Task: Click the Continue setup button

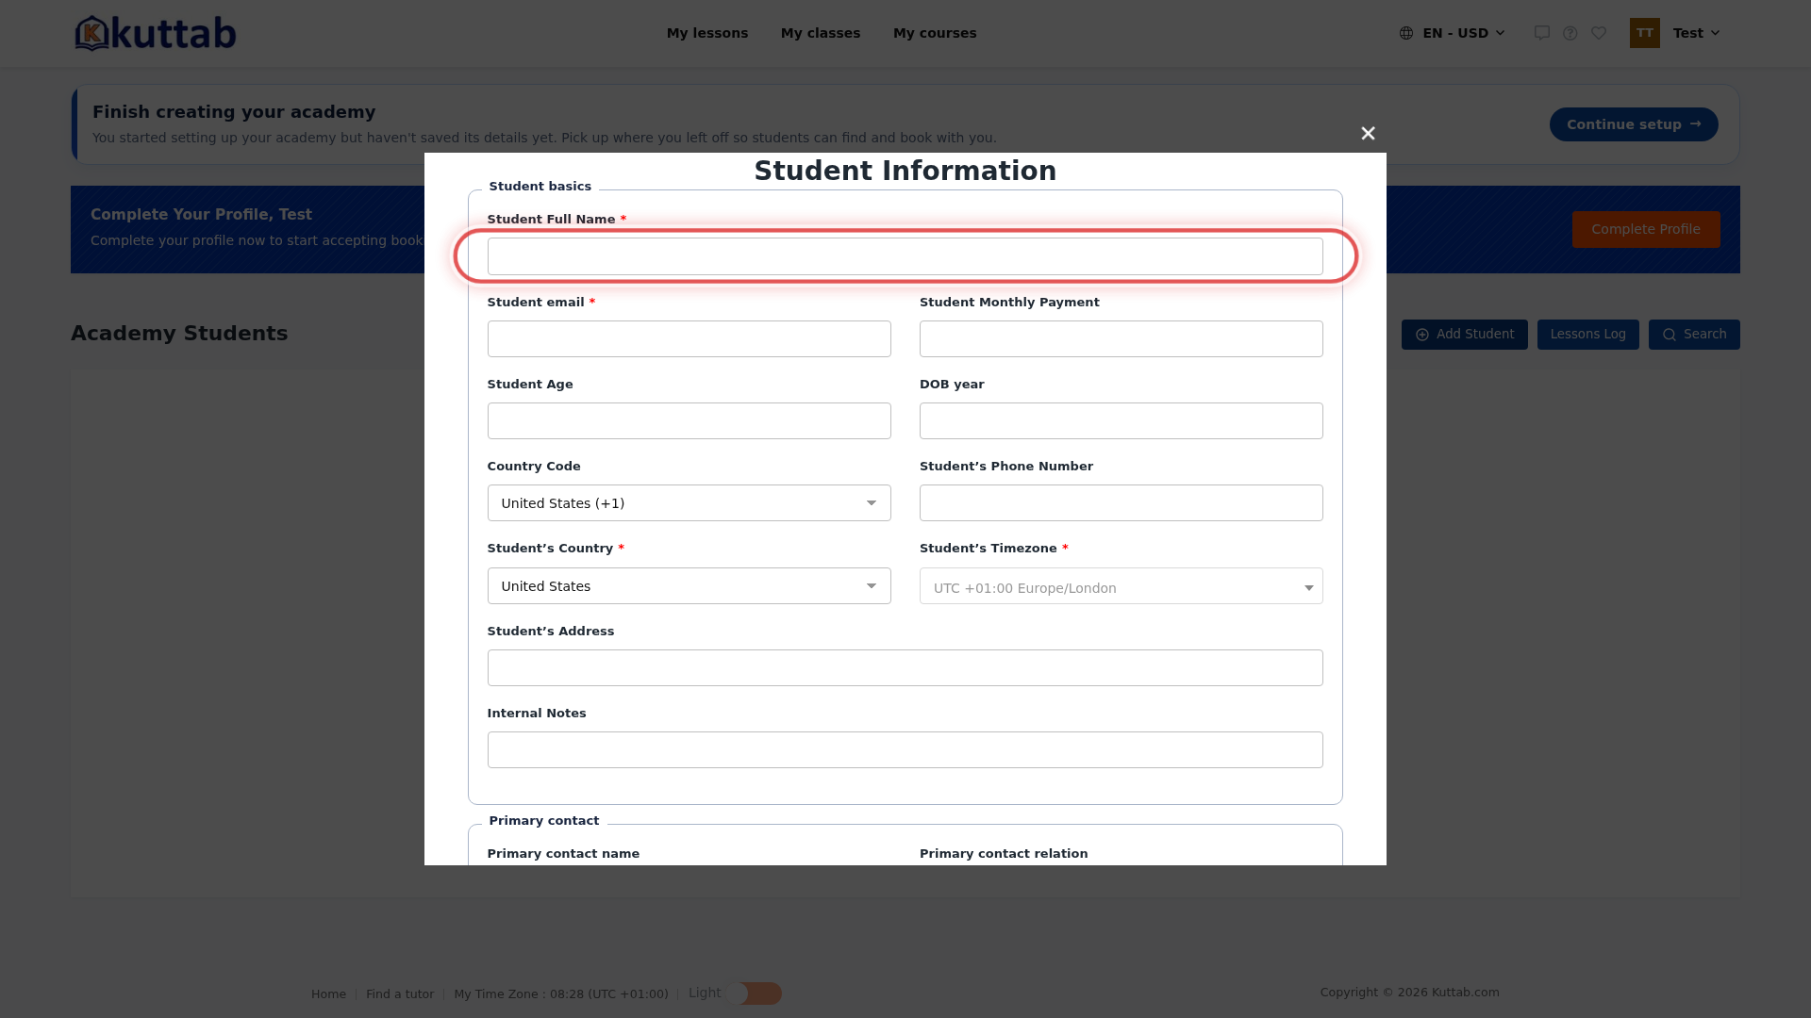Action: coord(1634,124)
